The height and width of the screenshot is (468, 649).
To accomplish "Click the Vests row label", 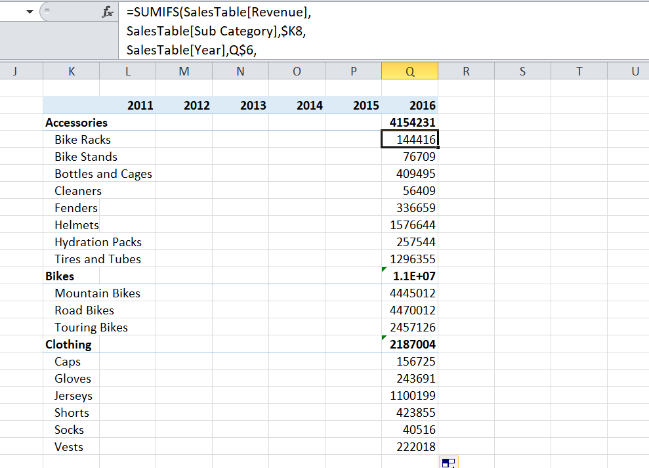I will tap(69, 446).
